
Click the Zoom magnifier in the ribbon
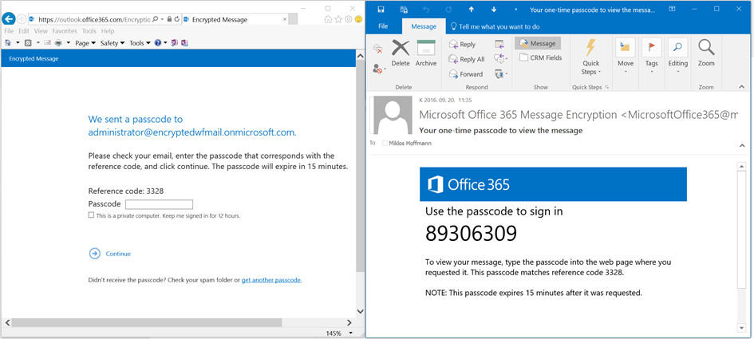(706, 54)
